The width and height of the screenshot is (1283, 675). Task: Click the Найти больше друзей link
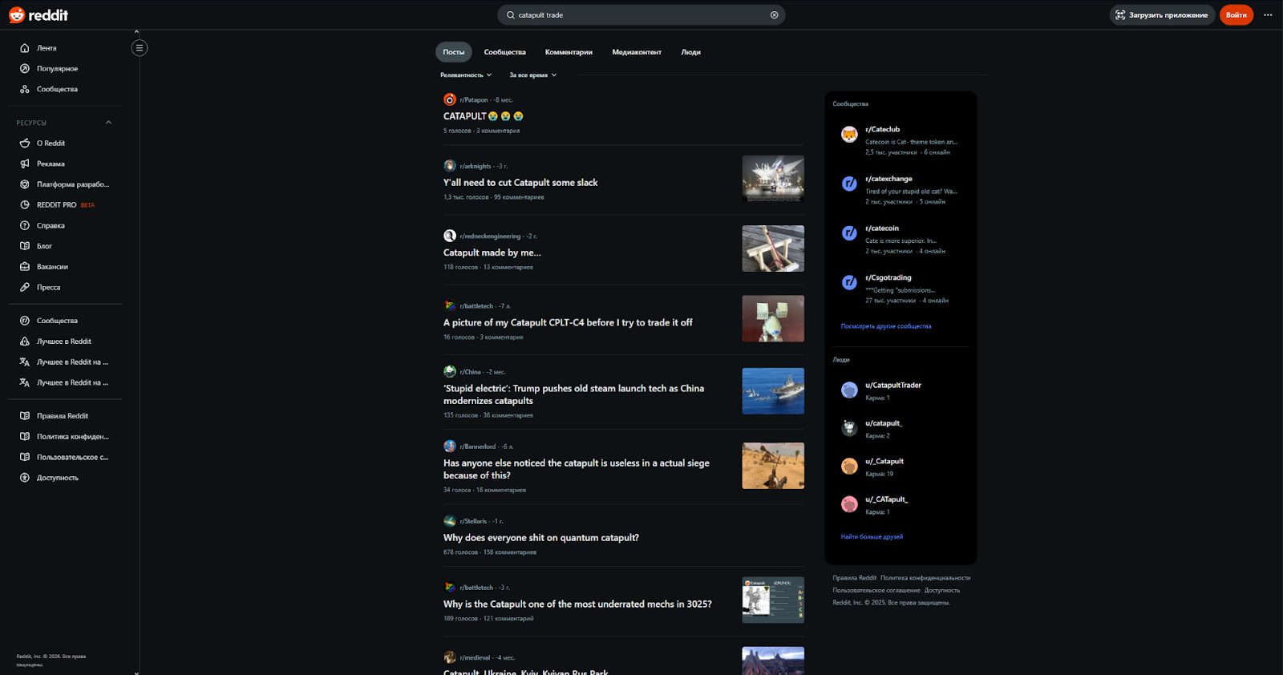(x=872, y=537)
